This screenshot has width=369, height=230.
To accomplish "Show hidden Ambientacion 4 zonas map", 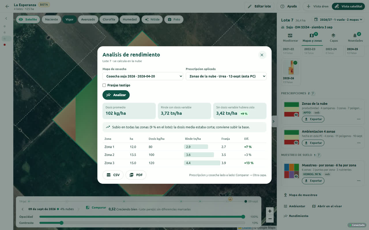I will tap(296, 142).
